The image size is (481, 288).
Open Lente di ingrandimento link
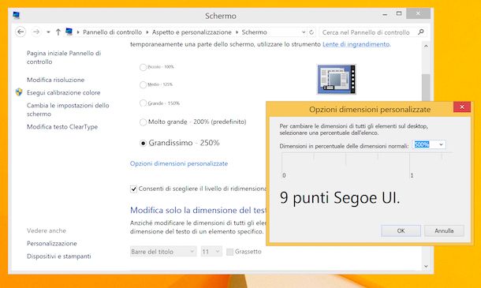click(x=356, y=44)
